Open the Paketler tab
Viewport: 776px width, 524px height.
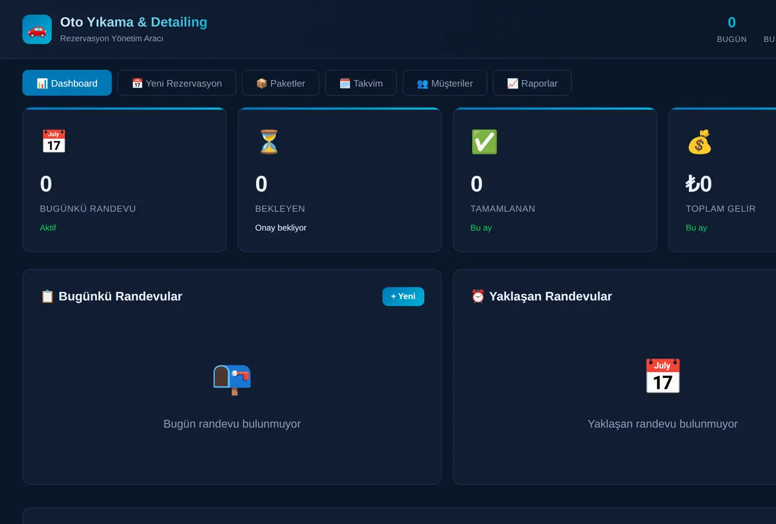coord(281,83)
